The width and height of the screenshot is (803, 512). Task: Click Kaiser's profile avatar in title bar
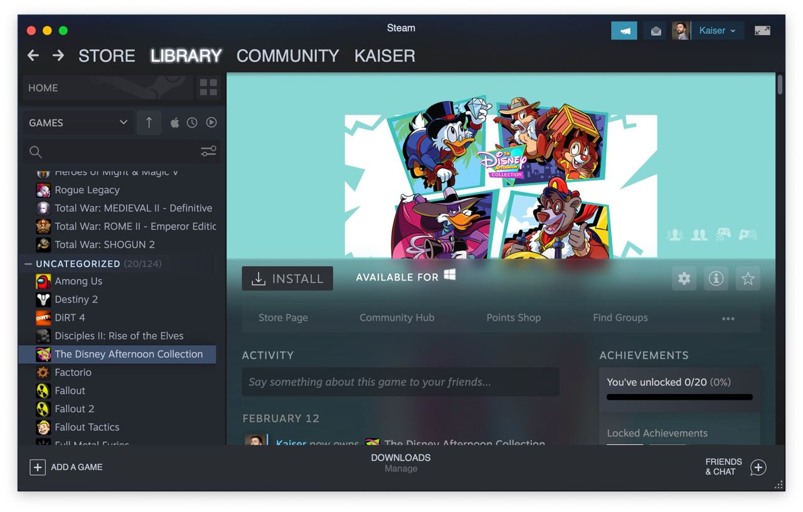tap(681, 31)
